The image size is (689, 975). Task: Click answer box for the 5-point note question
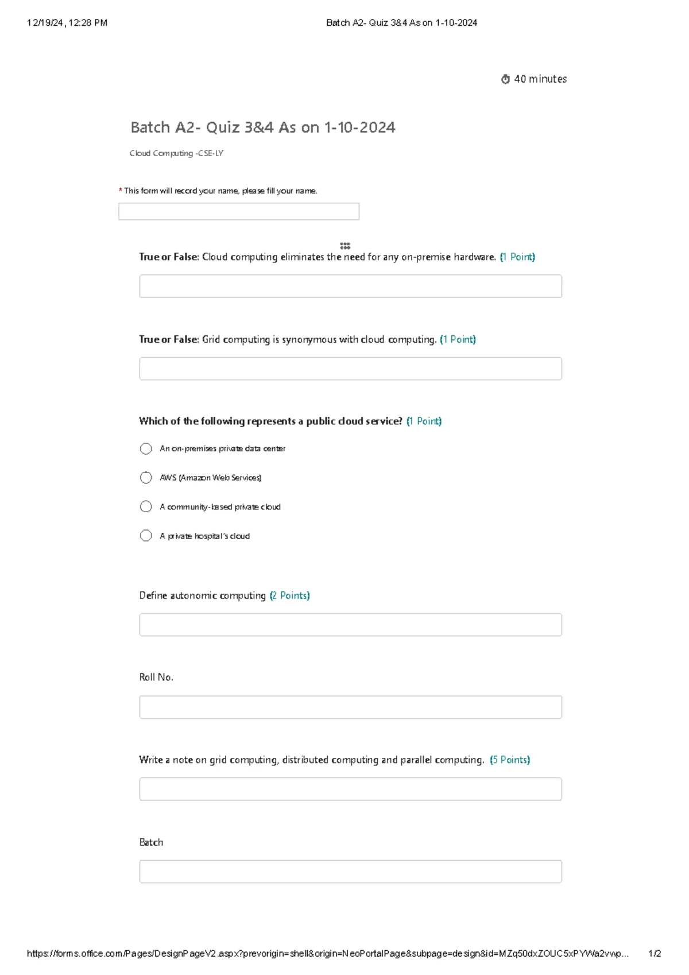[350, 789]
